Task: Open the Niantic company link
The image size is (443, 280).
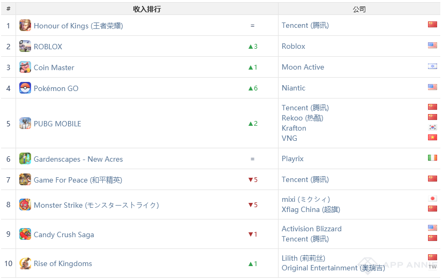Action: tap(294, 88)
